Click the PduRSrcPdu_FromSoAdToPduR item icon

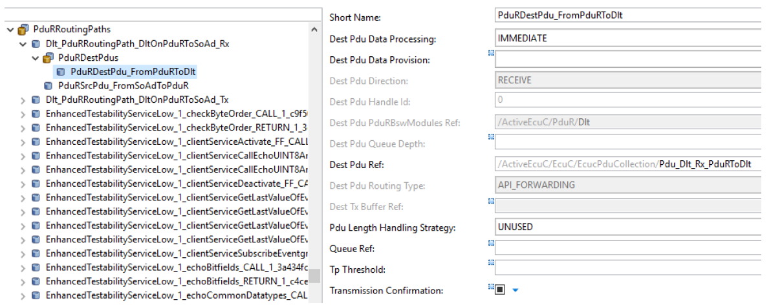click(48, 85)
